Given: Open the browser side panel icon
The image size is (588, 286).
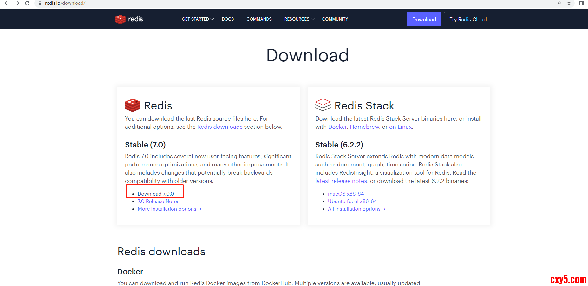Looking at the screenshot, I should [x=581, y=3].
